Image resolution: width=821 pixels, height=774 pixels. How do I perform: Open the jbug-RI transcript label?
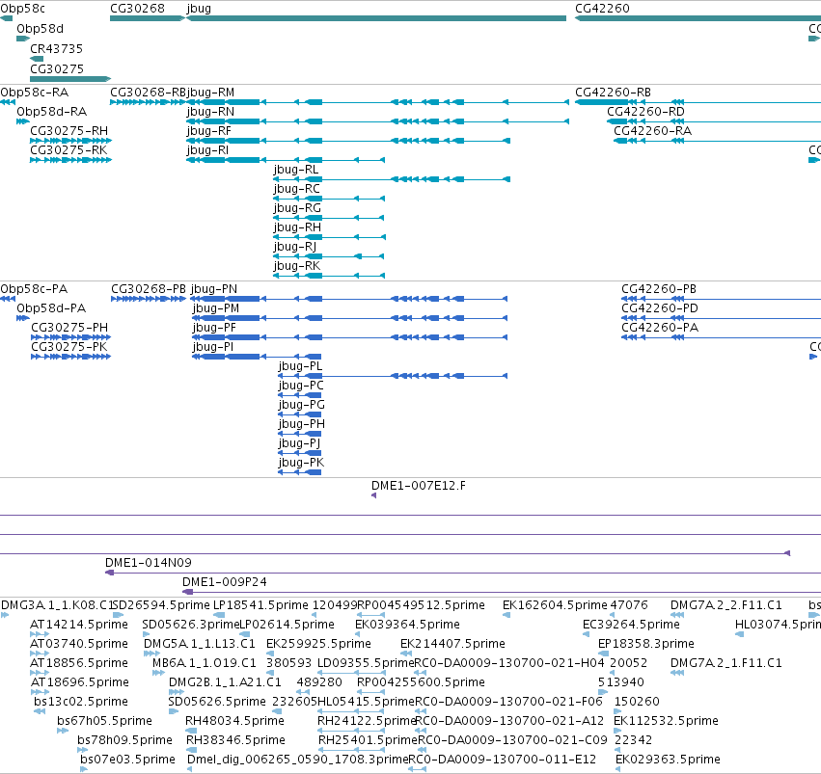[207, 150]
